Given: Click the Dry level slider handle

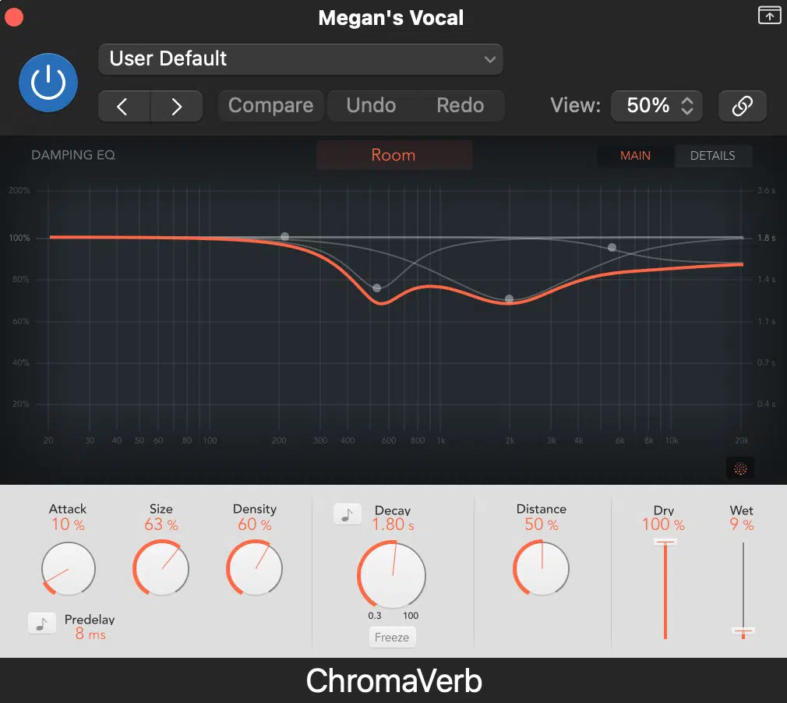Looking at the screenshot, I should 665,542.
